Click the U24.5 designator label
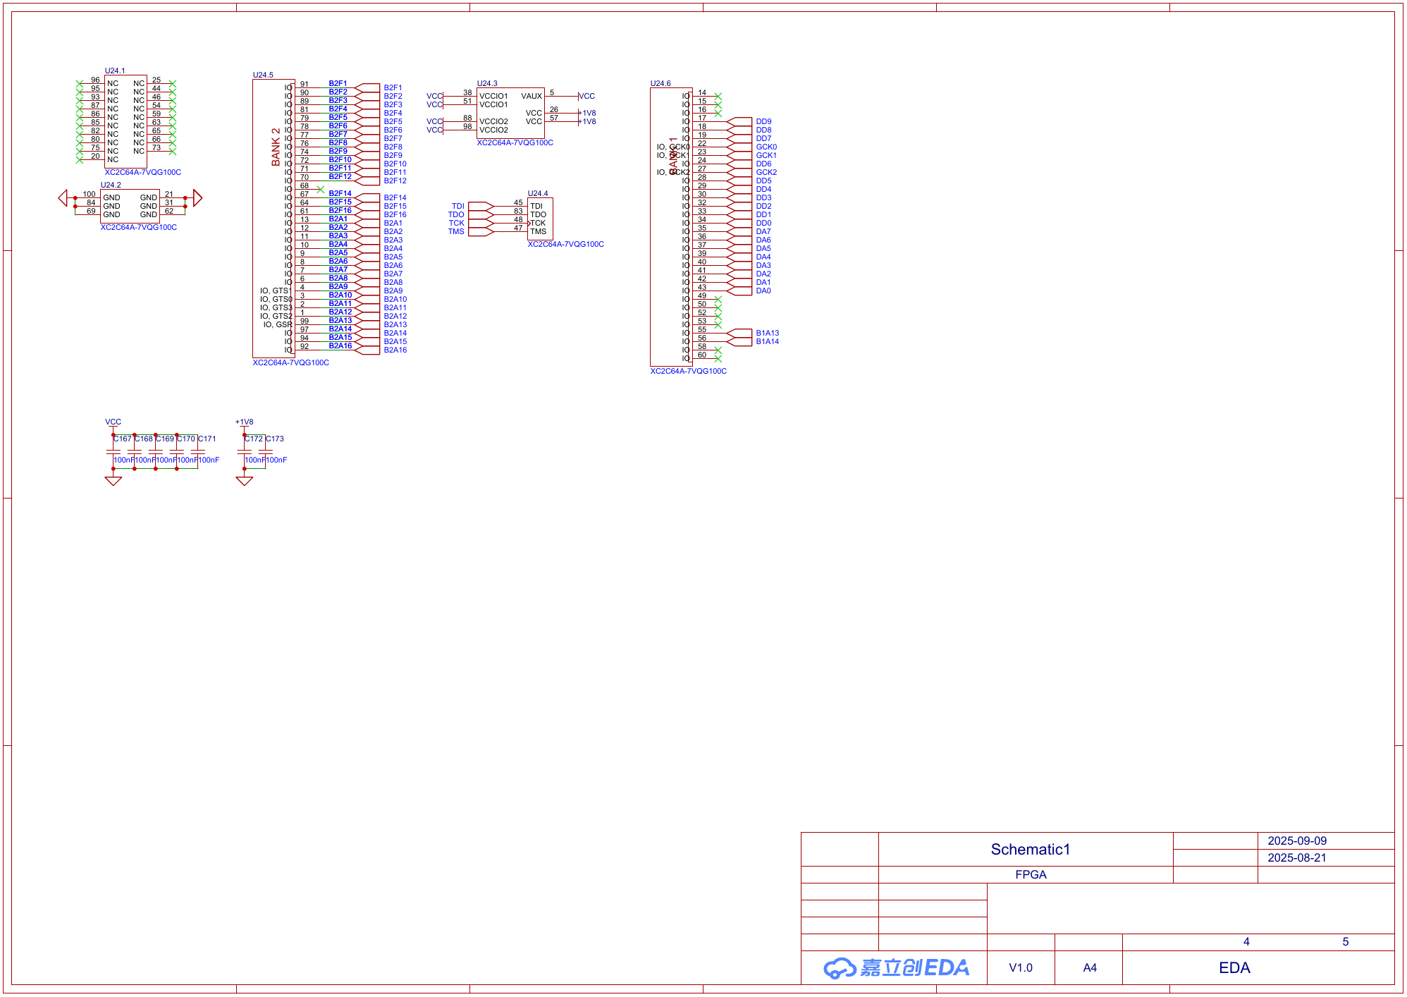 pyautogui.click(x=263, y=75)
